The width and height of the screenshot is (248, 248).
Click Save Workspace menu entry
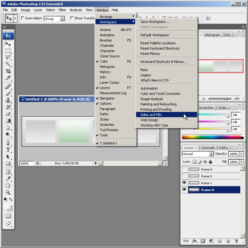(167, 22)
